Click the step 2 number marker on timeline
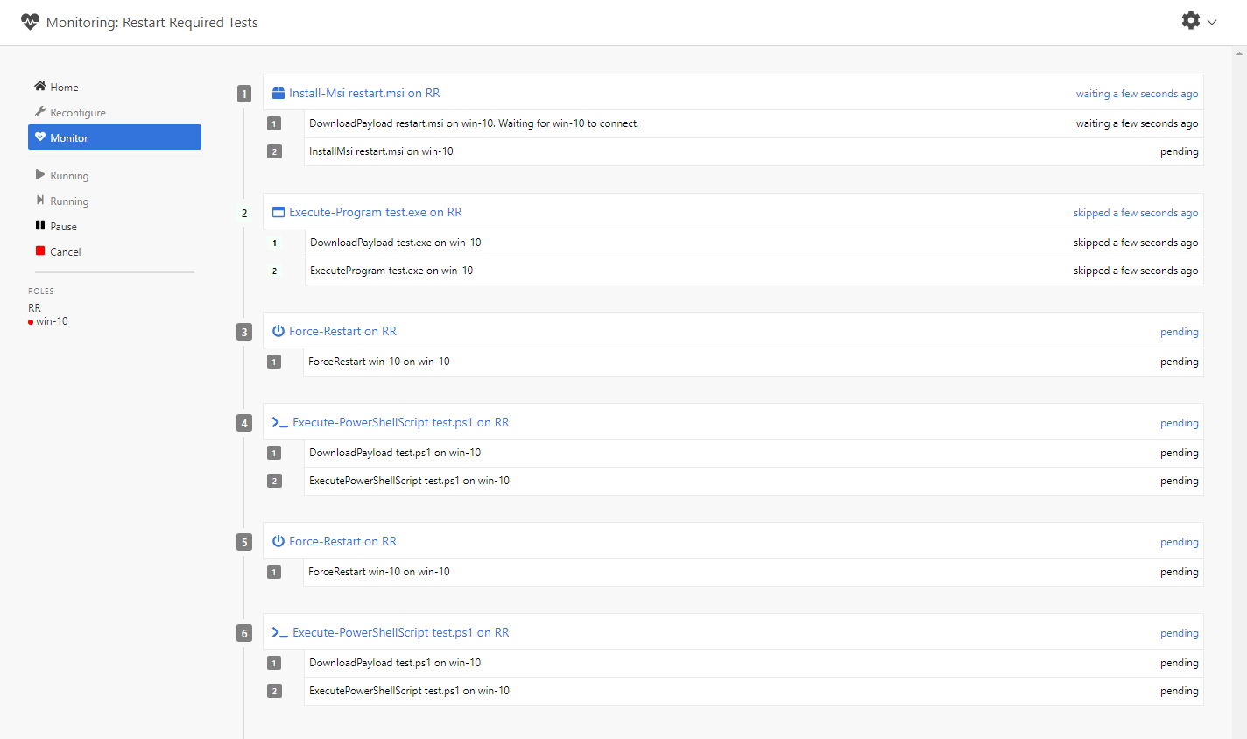The width and height of the screenshot is (1247, 739). (244, 213)
